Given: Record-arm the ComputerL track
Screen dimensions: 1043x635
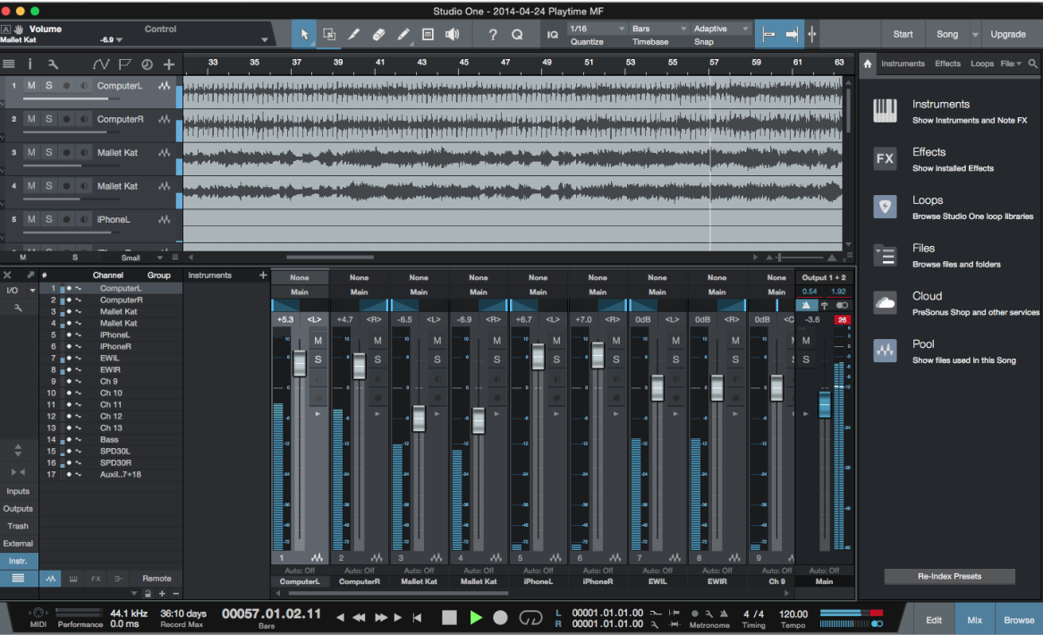Looking at the screenshot, I should [66, 86].
